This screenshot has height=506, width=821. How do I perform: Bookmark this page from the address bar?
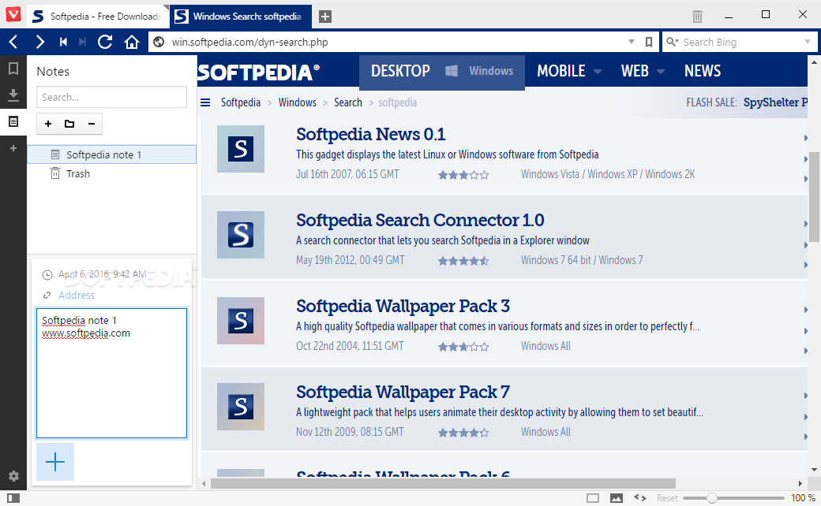pos(649,43)
